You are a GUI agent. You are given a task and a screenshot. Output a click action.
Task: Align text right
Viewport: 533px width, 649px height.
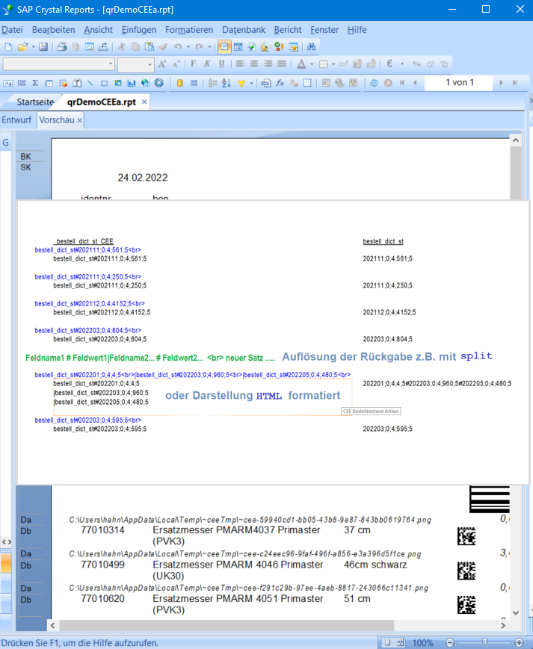click(x=268, y=63)
